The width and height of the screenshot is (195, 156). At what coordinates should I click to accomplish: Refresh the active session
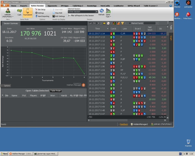point(101,12)
